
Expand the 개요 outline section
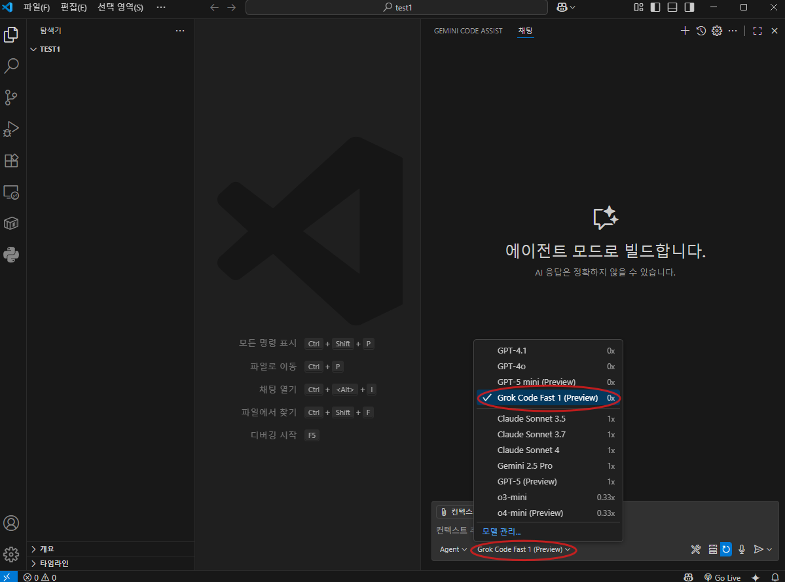(47, 549)
